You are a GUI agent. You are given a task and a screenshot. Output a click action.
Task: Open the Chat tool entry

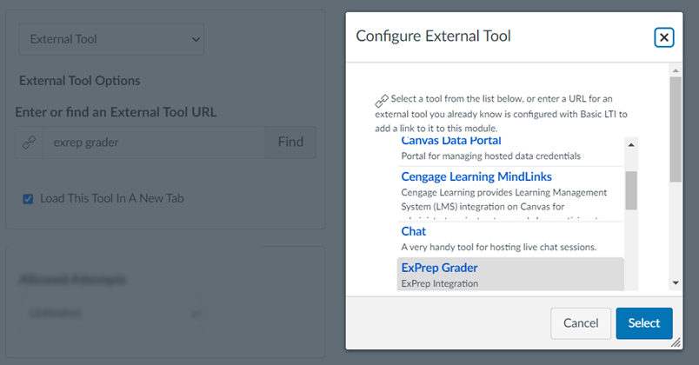pos(413,231)
